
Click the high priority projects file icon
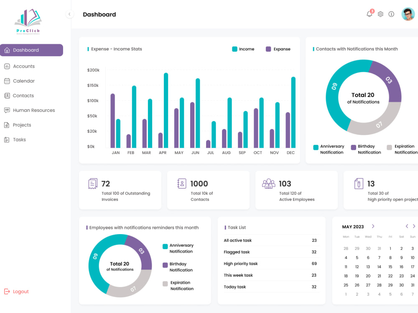coord(359,184)
